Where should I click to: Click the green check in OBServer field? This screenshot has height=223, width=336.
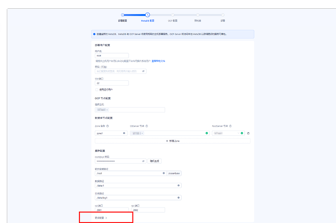point(207,133)
